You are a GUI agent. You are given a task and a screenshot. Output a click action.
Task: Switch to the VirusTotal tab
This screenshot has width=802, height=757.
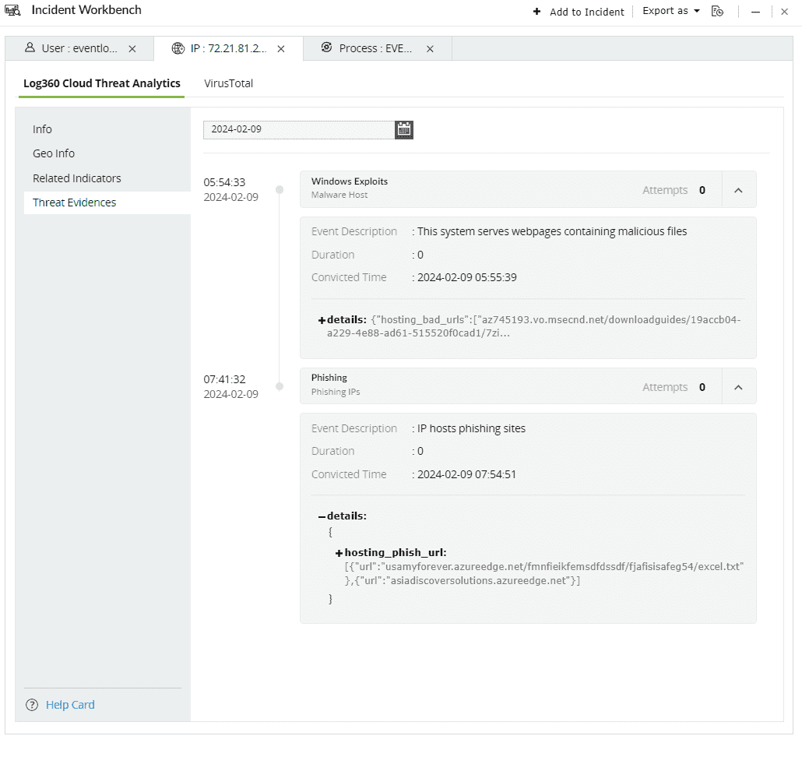coord(228,83)
